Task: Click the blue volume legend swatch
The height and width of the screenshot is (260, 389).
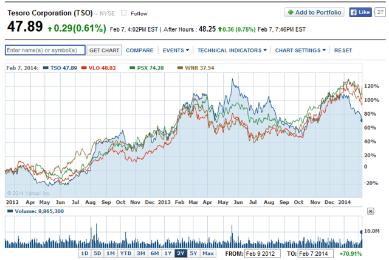Action: (x=10, y=211)
